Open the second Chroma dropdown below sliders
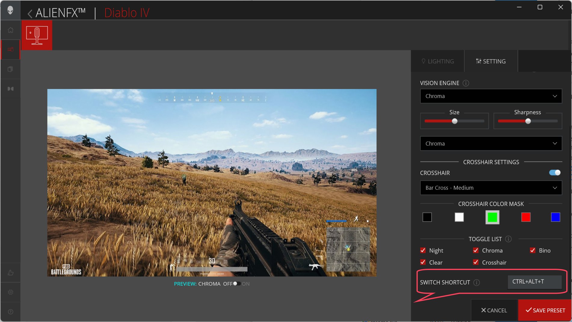Image resolution: width=572 pixels, height=322 pixels. tap(491, 143)
